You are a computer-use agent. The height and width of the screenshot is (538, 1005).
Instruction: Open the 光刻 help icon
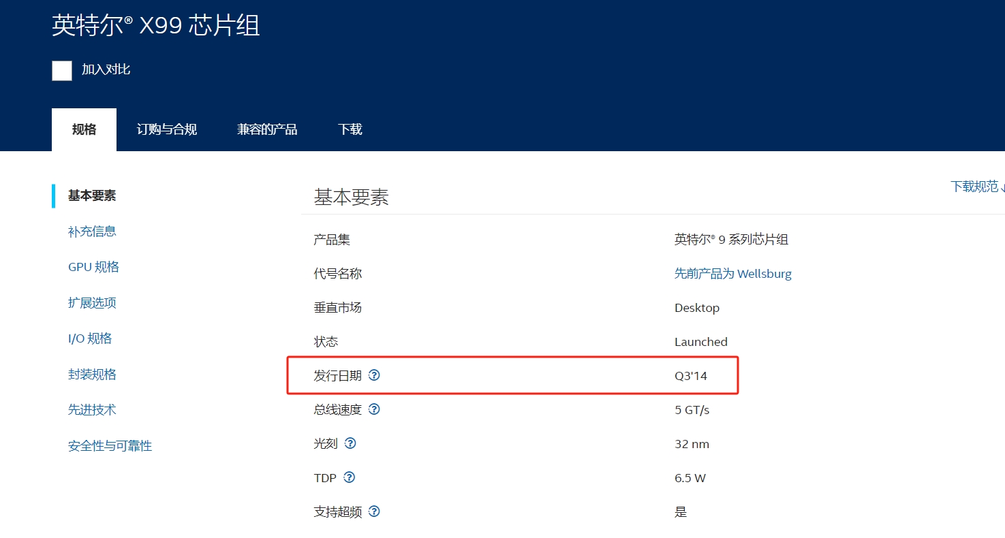click(x=350, y=443)
